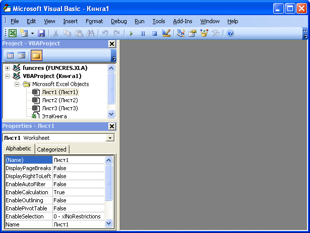Insert UserForm toolbar icon
The height and width of the screenshot is (233, 310).
tap(24, 33)
